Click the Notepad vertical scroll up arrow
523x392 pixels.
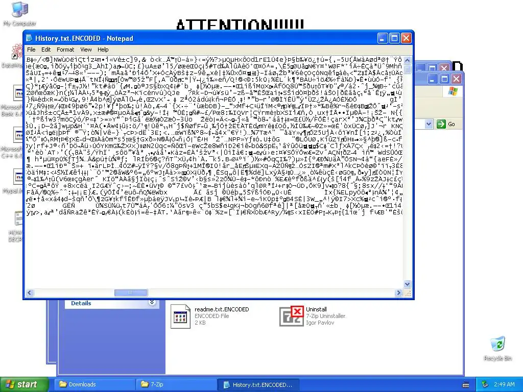pos(407,60)
